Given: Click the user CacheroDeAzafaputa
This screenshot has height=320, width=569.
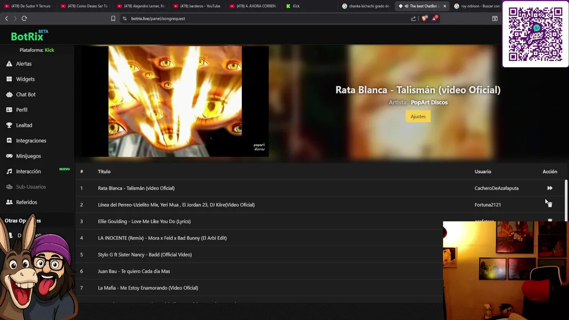Looking at the screenshot, I should (497, 188).
